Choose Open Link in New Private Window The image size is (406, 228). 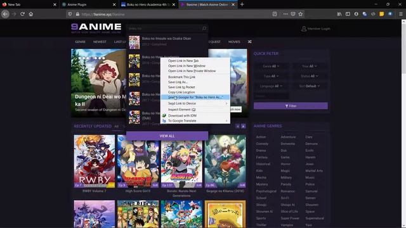click(x=195, y=70)
